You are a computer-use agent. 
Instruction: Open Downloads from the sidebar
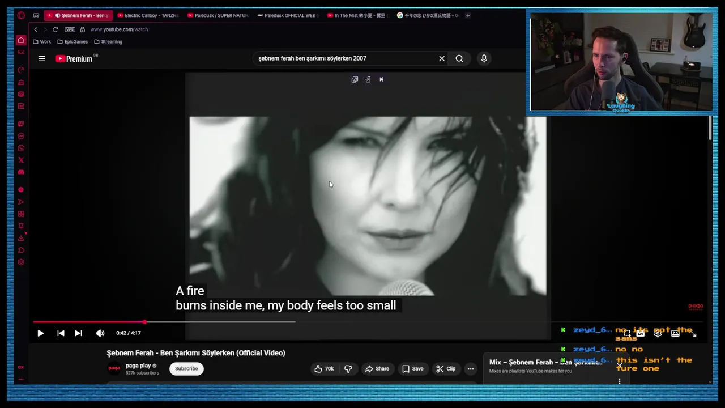pyautogui.click(x=21, y=238)
